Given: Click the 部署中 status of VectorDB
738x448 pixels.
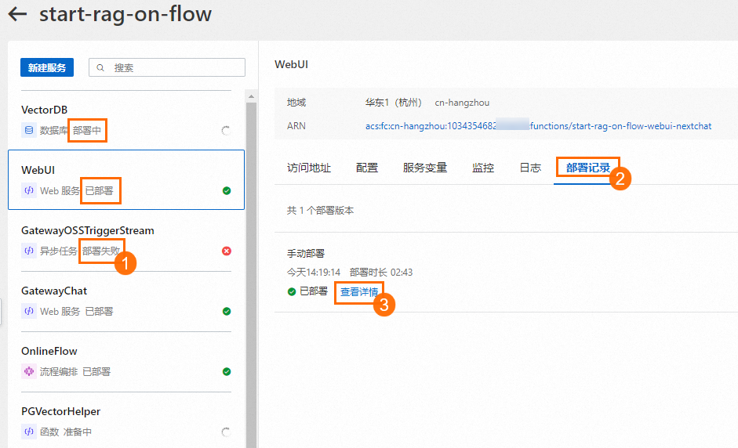Looking at the screenshot, I should click(x=87, y=130).
